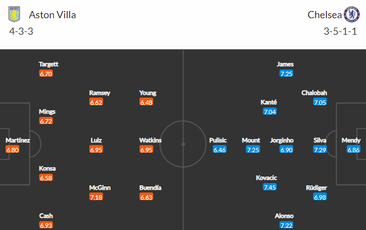Open player Watkins on the pitch
Viewport: 366px width, 230px height.
150,140
